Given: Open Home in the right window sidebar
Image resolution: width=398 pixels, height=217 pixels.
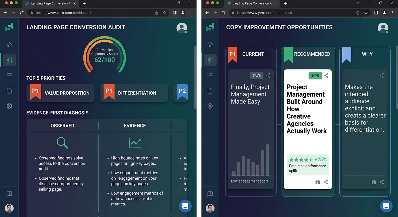Looking at the screenshot, I should tap(210, 45).
